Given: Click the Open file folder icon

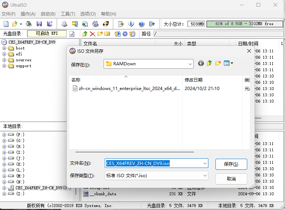Looking at the screenshot, I should point(14,24).
